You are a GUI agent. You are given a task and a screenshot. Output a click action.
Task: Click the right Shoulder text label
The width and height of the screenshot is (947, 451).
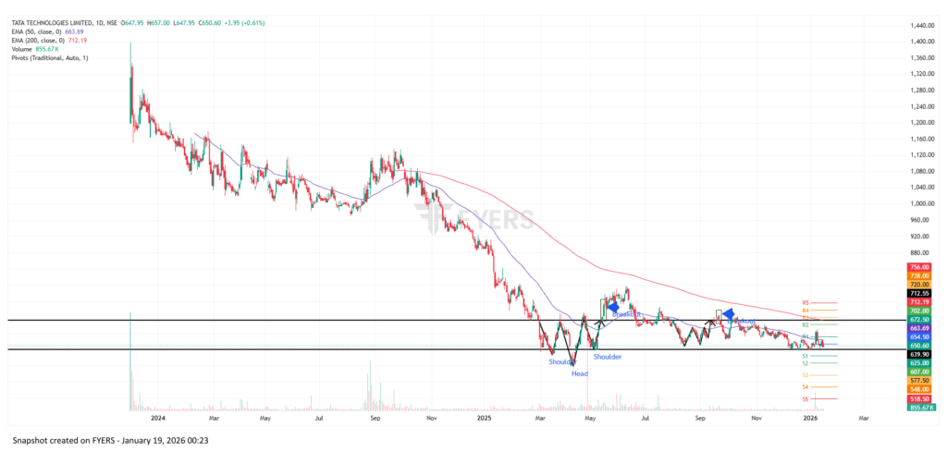(607, 356)
